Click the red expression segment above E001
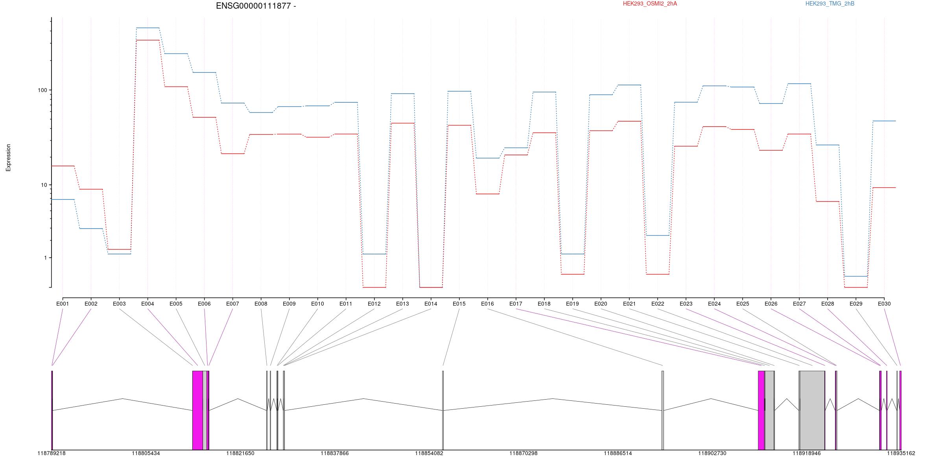Screen dimensions: 944x472 point(63,166)
